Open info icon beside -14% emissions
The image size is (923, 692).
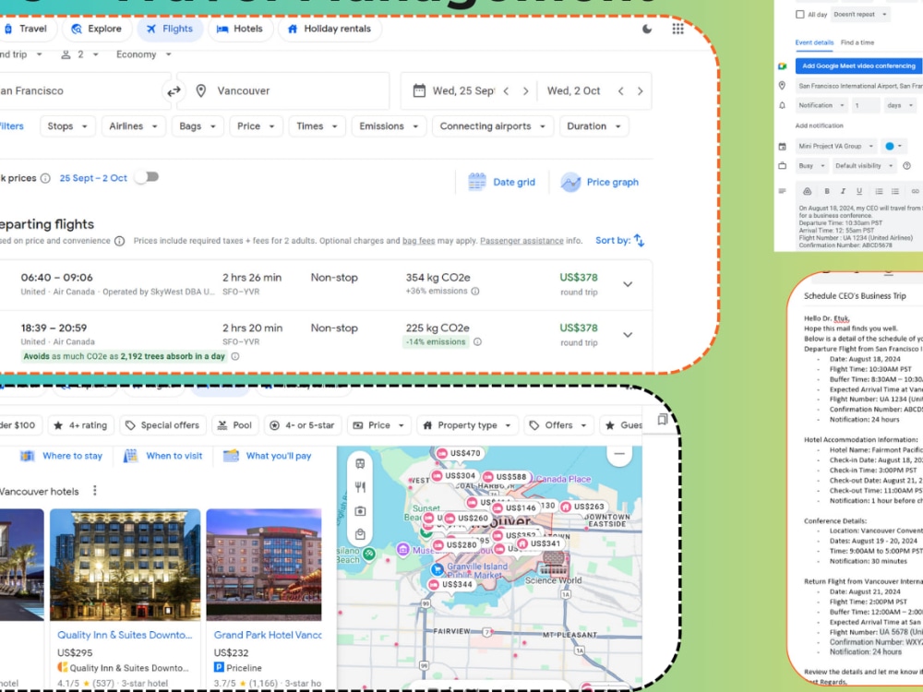[477, 342]
